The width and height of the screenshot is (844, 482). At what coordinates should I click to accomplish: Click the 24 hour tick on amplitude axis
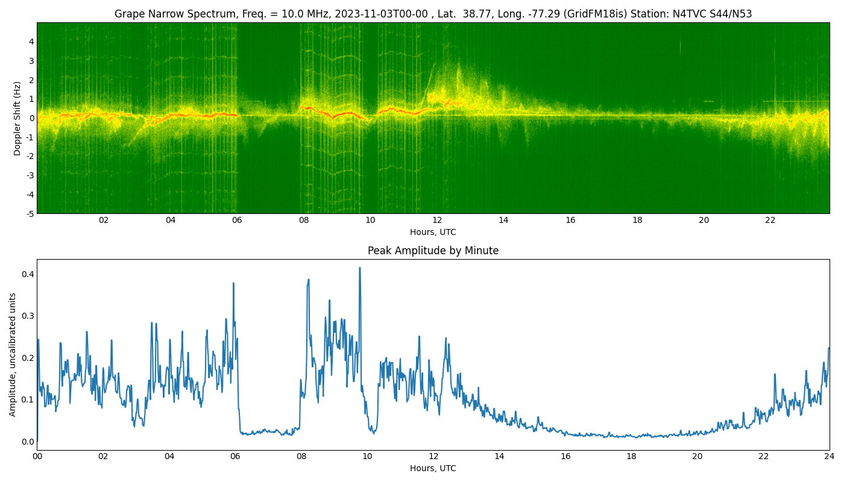tap(830, 456)
